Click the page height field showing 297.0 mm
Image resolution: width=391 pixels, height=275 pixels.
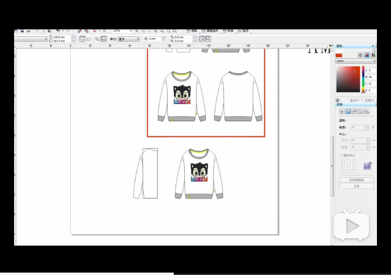[62, 40]
